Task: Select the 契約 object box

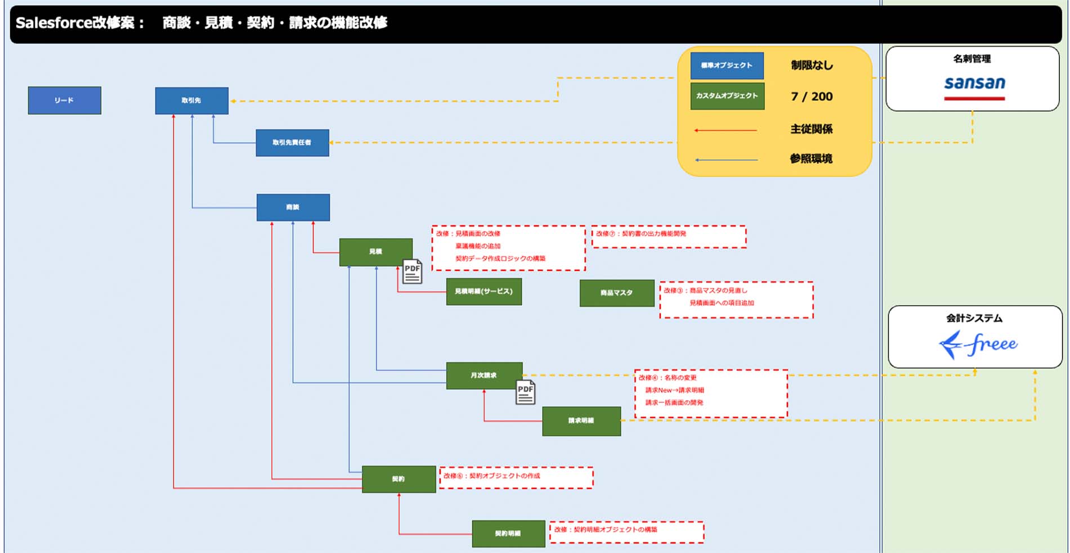Action: click(x=399, y=479)
